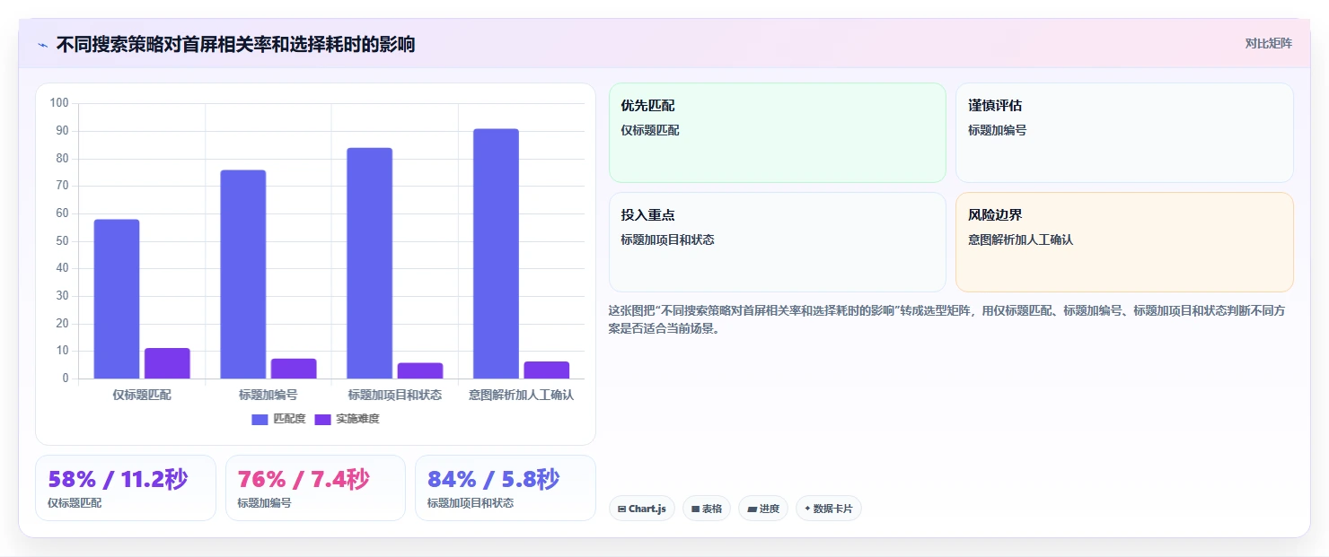Click the 标题加编号 x-axis label
Viewport: 1329px width, 557px height.
pyautogui.click(x=268, y=395)
